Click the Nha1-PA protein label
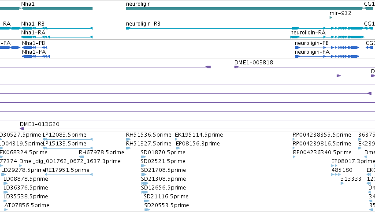 click(x=34, y=52)
